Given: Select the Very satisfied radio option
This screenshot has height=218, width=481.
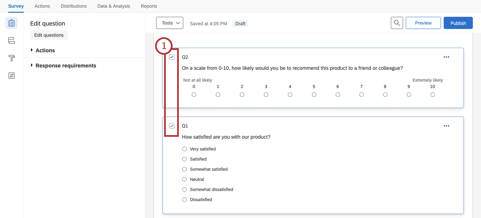Looking at the screenshot, I should tap(184, 149).
